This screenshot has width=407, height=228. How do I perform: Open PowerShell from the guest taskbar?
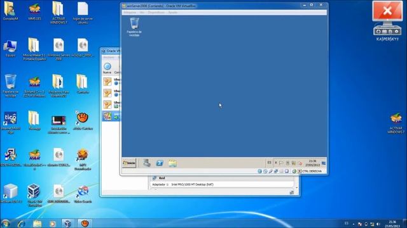click(160, 163)
